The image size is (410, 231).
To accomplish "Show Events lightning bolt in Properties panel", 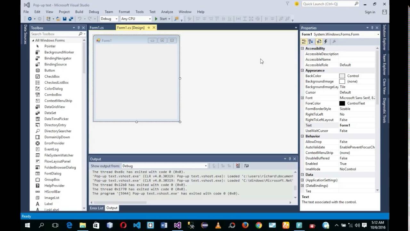I will coord(326,42).
